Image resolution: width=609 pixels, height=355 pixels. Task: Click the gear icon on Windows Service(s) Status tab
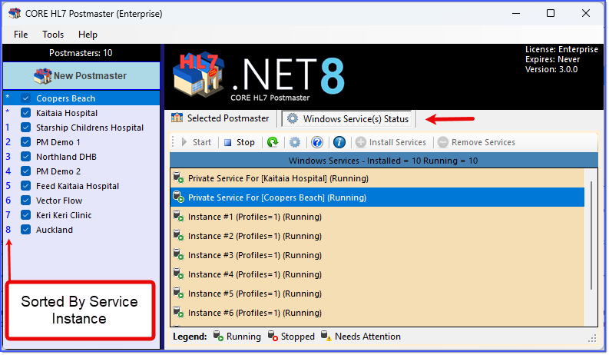pos(293,118)
